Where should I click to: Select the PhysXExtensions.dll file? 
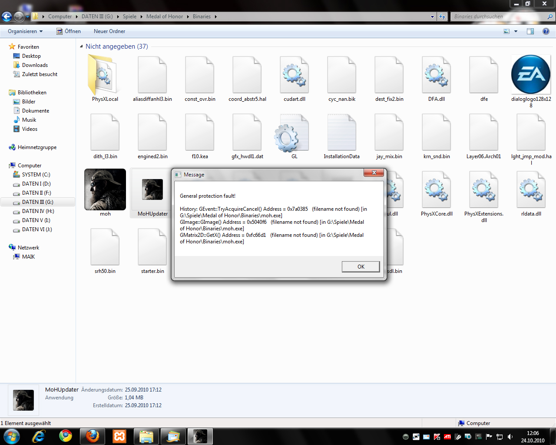click(484, 196)
